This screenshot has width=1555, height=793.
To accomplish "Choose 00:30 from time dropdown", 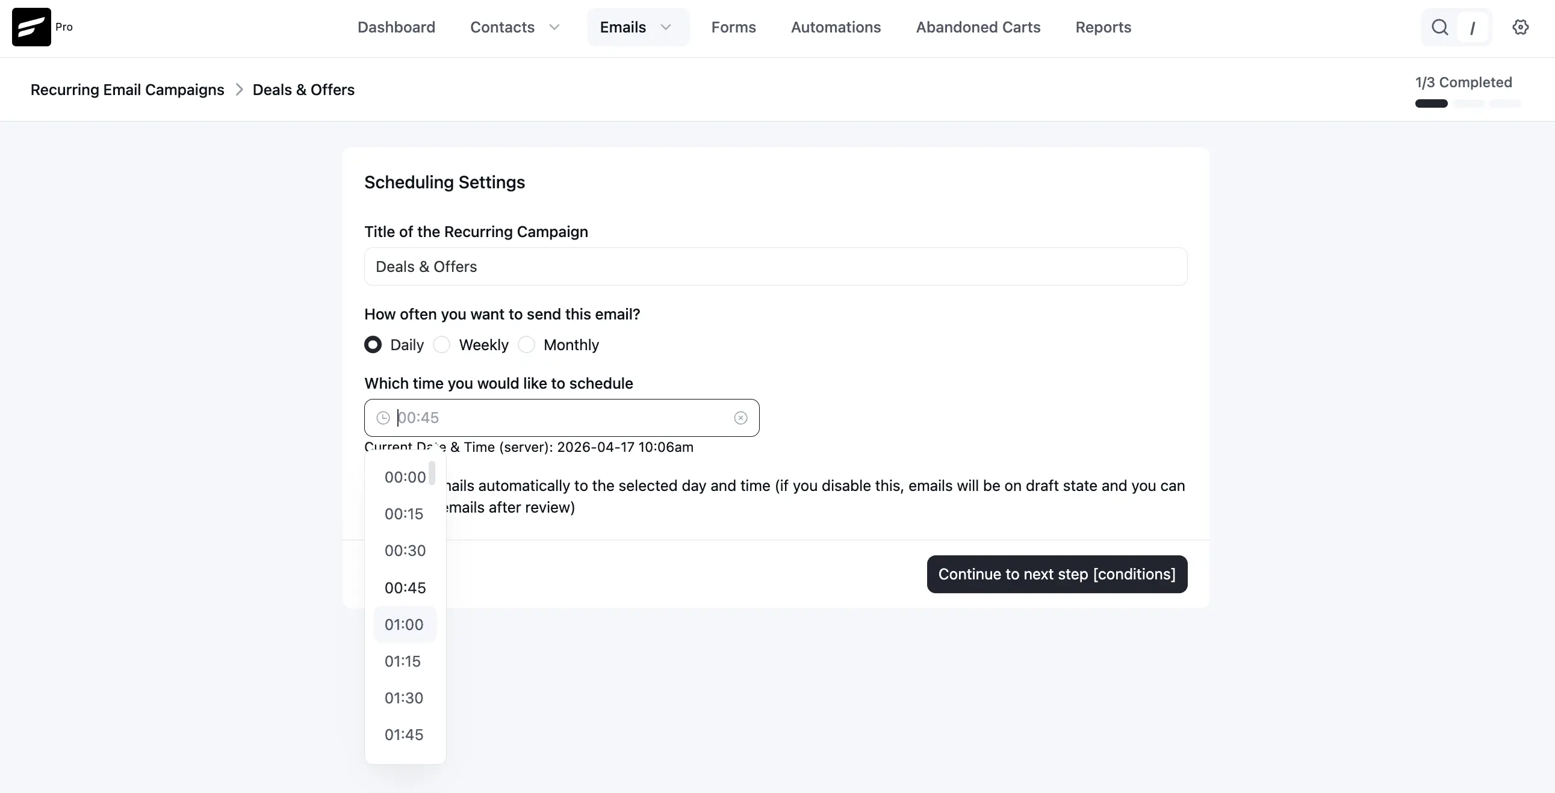I will [x=405, y=551].
